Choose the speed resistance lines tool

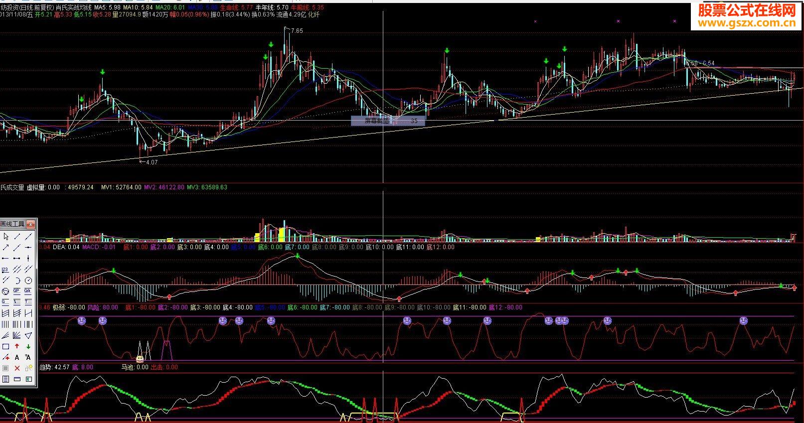[6, 335]
